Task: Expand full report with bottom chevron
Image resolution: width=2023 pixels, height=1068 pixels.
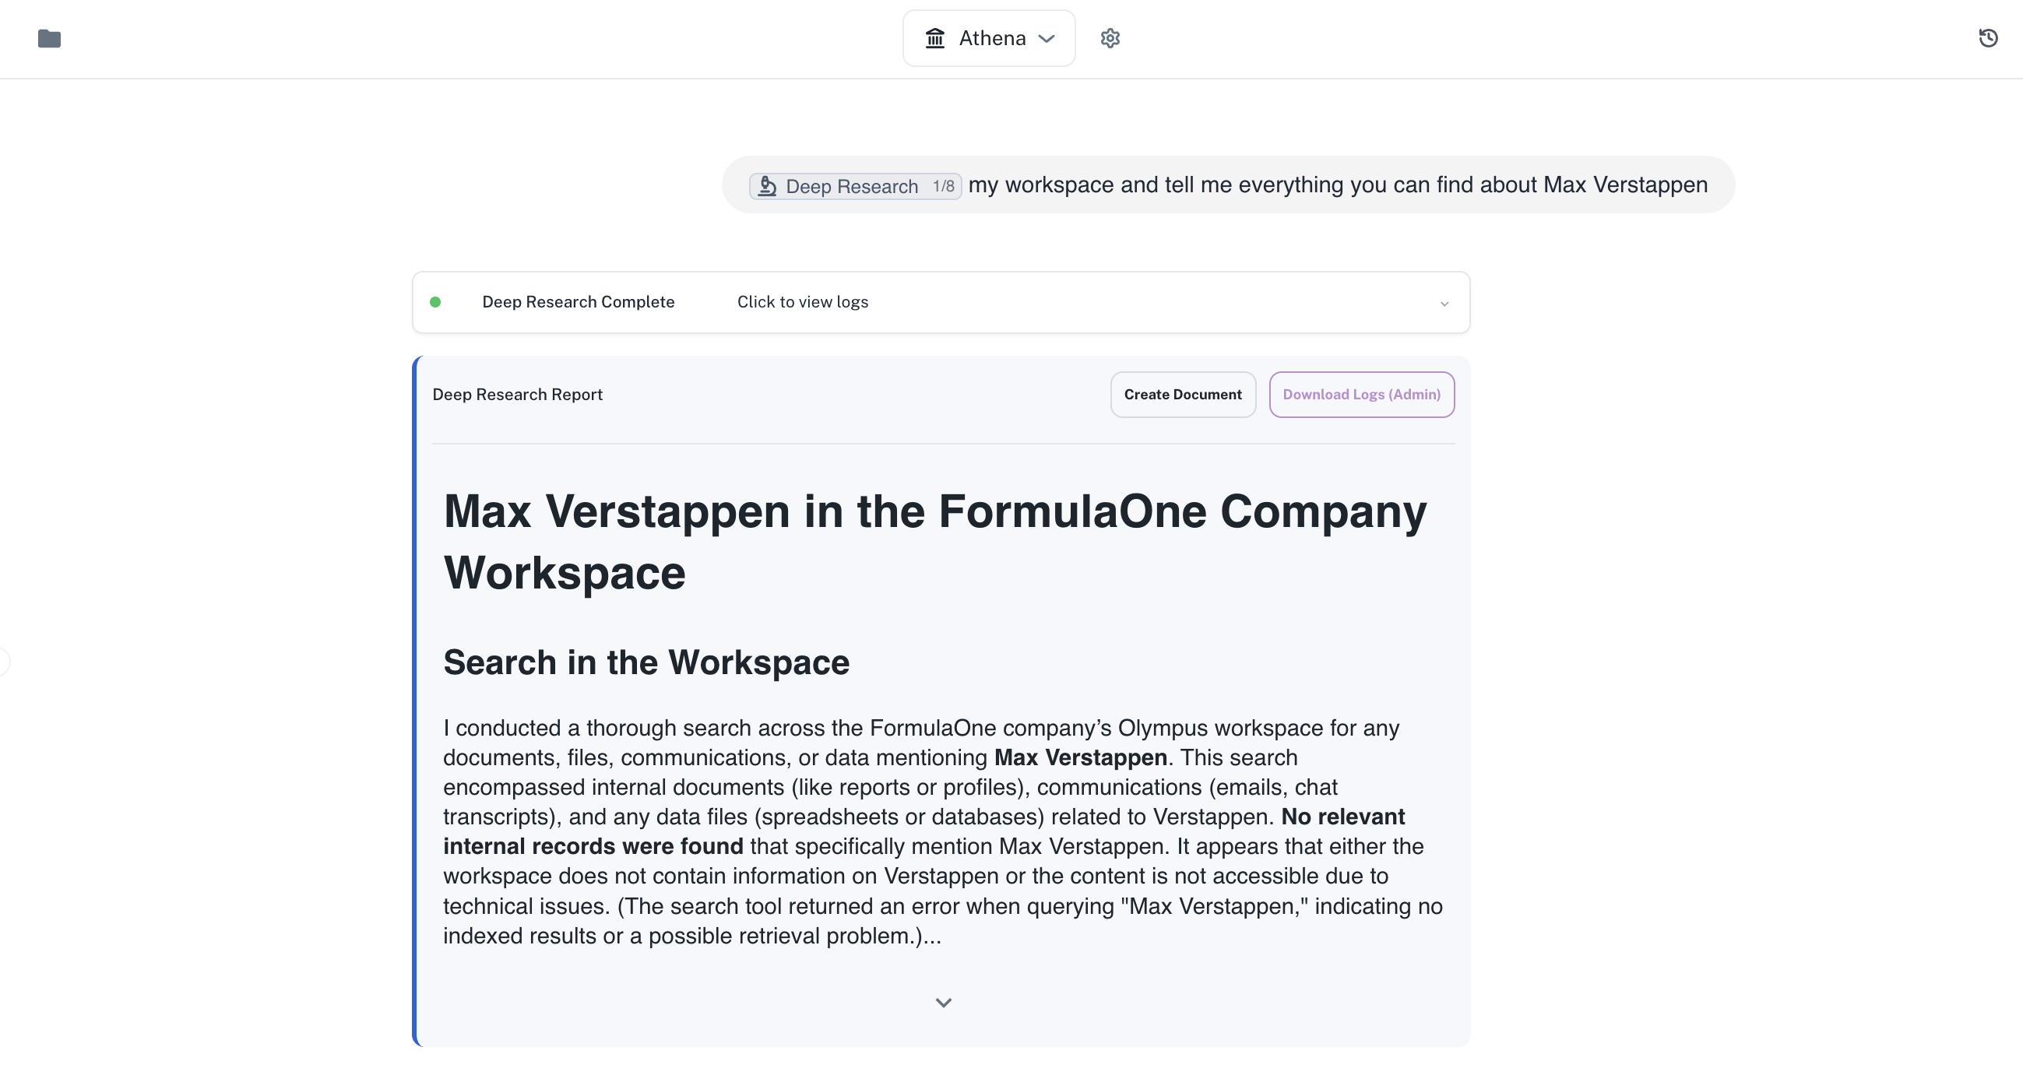Action: pos(943,1002)
